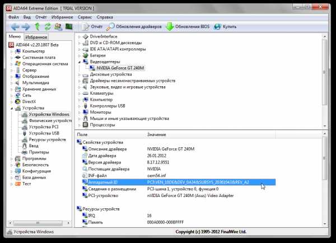Viewport: 336px width, 243px height.
Task: Switch to the Избранное sidebar tab
Action: [36, 37]
